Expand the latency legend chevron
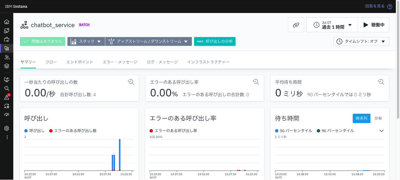Screen dimensions: 400x180 point(381,131)
